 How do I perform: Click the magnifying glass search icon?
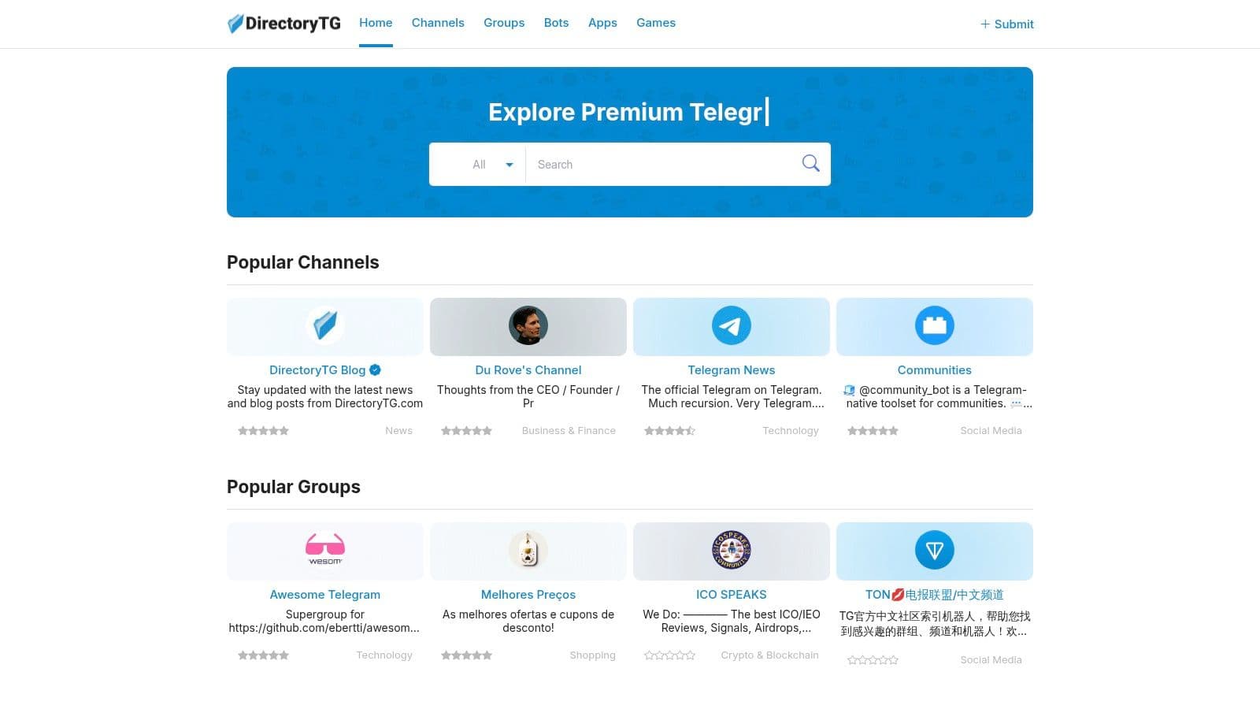tap(810, 163)
